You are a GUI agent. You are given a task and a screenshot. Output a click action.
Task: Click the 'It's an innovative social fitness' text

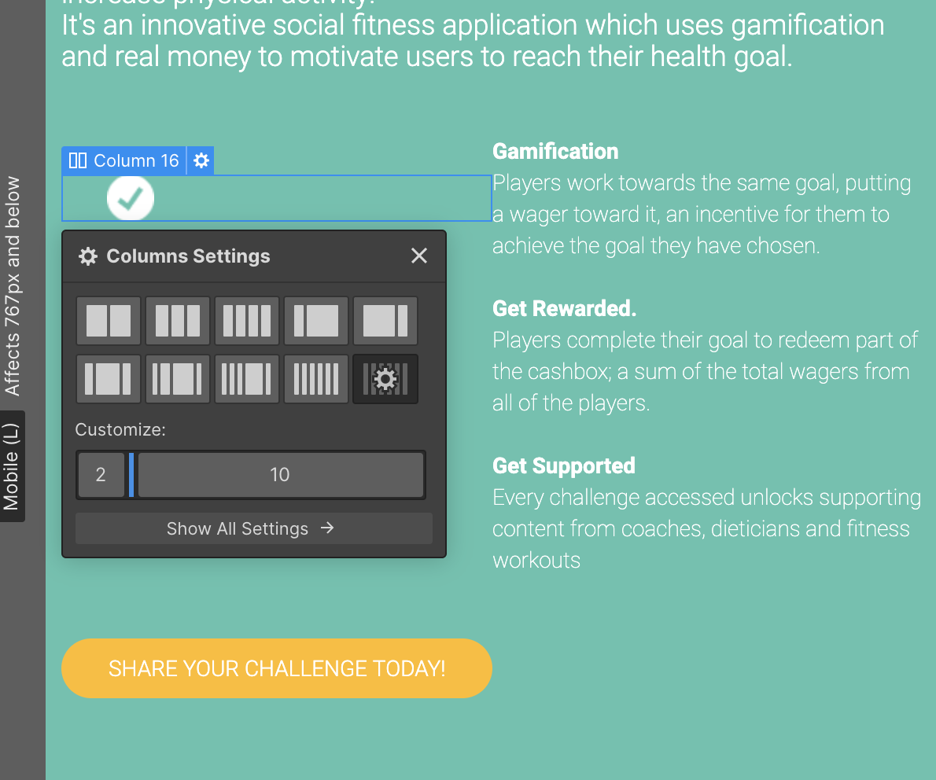tap(473, 41)
